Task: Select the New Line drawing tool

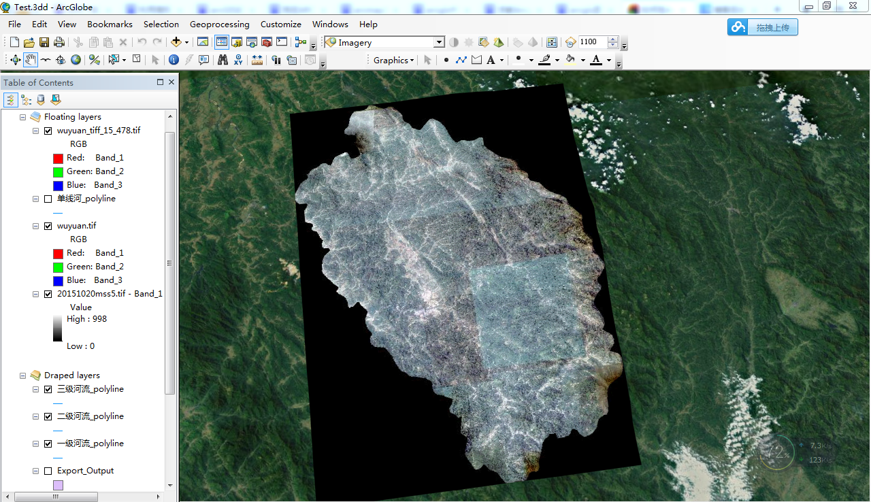Action: coord(461,60)
